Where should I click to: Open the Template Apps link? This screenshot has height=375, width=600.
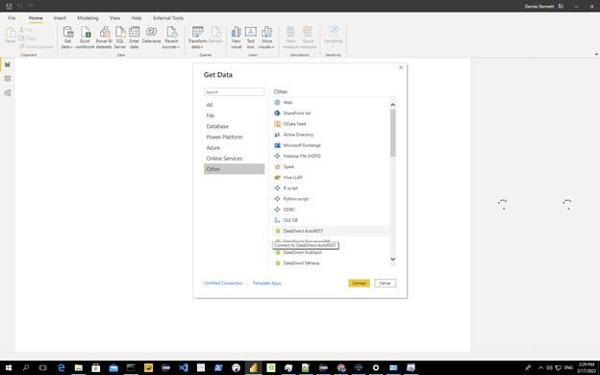[x=266, y=283]
